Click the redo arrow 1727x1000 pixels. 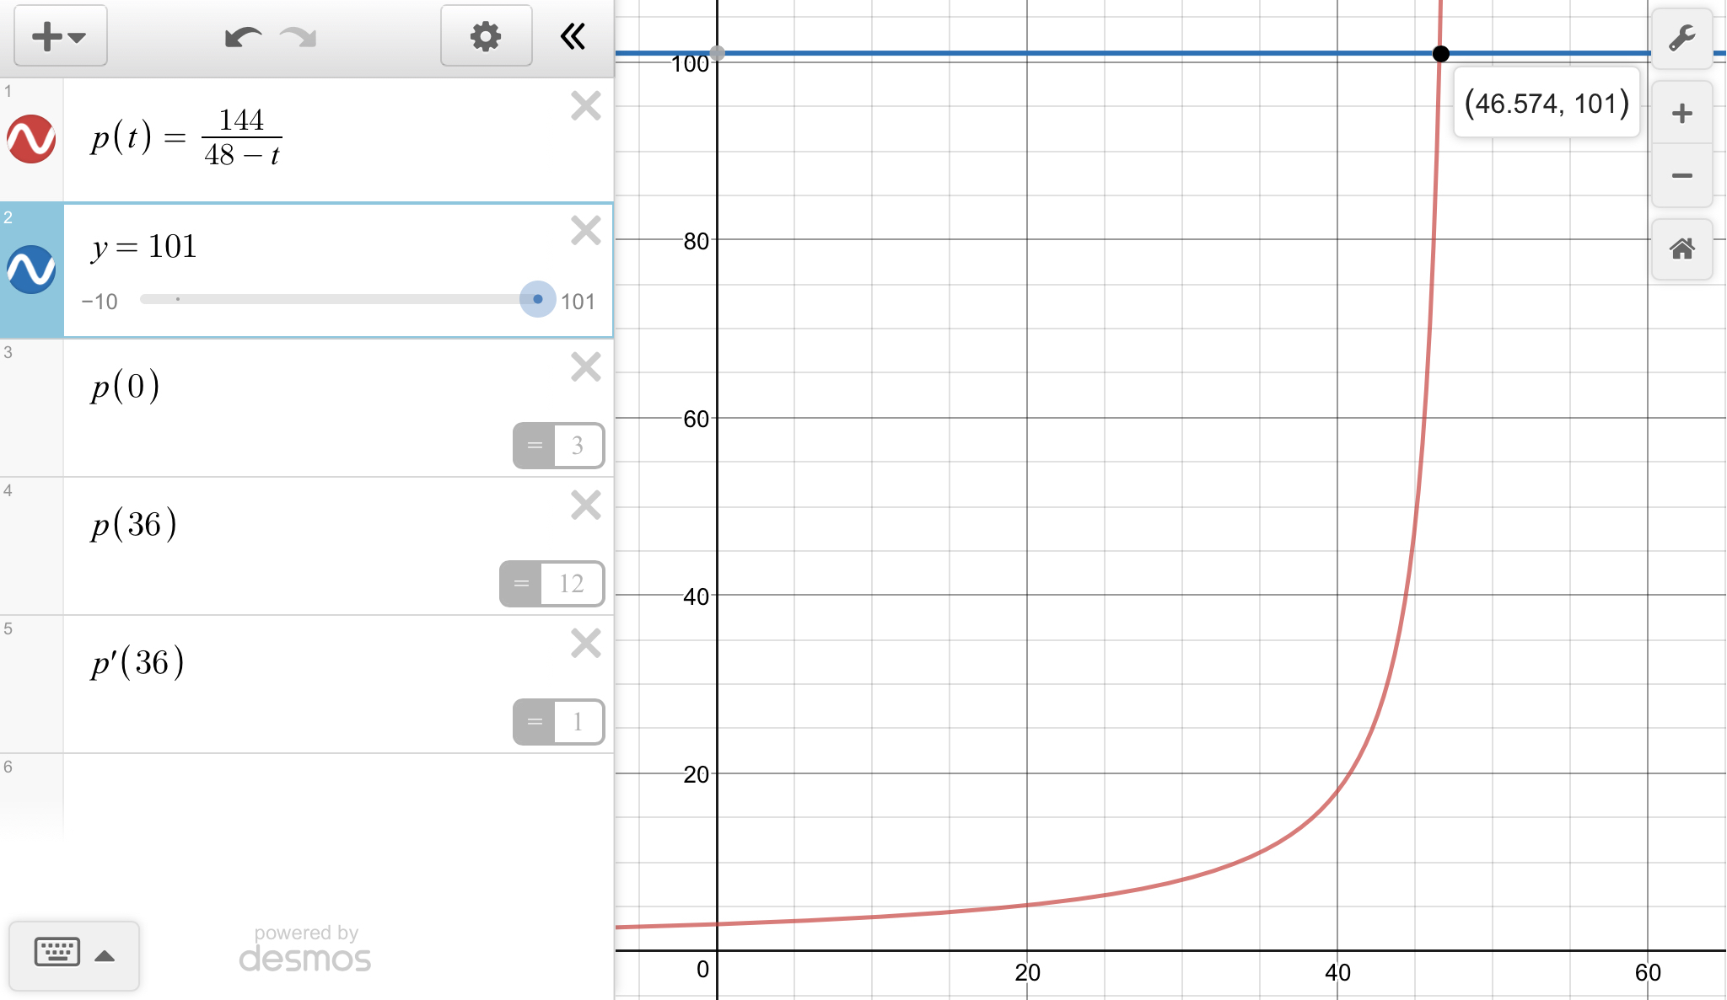point(299,37)
